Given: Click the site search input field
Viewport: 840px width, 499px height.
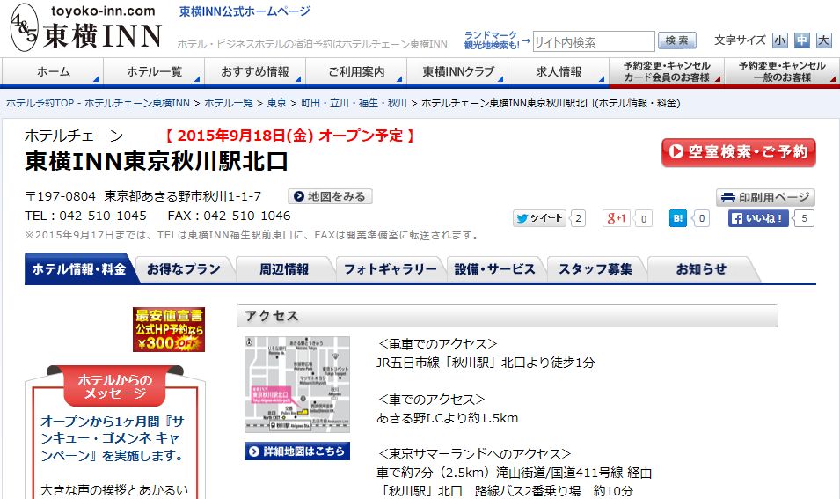Looking at the screenshot, I should coord(594,42).
